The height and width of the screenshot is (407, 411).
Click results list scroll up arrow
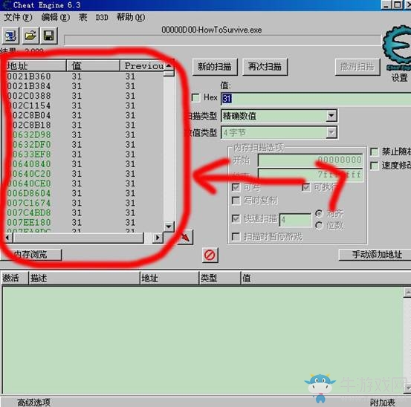coord(169,65)
